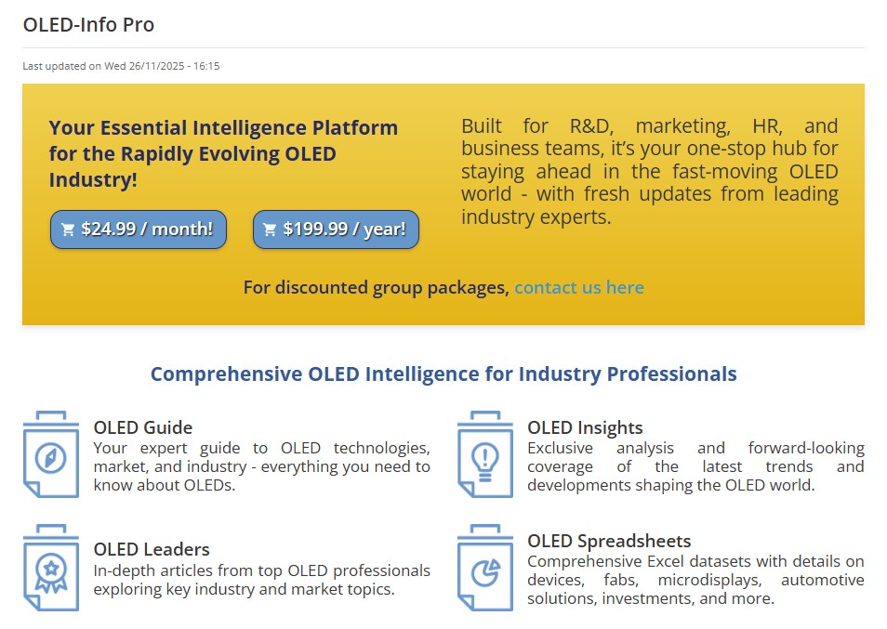Click the $24.99 / month subscription button
This screenshot has width=887, height=629.
pyautogui.click(x=138, y=229)
